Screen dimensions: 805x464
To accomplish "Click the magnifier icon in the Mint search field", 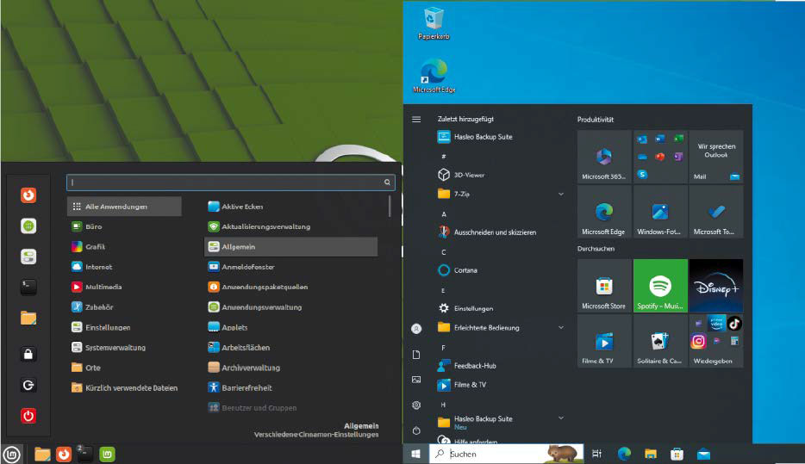I will coord(387,182).
